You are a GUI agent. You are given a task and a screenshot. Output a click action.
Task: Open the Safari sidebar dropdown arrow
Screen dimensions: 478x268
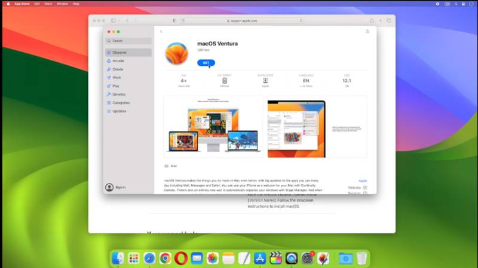[x=119, y=20]
